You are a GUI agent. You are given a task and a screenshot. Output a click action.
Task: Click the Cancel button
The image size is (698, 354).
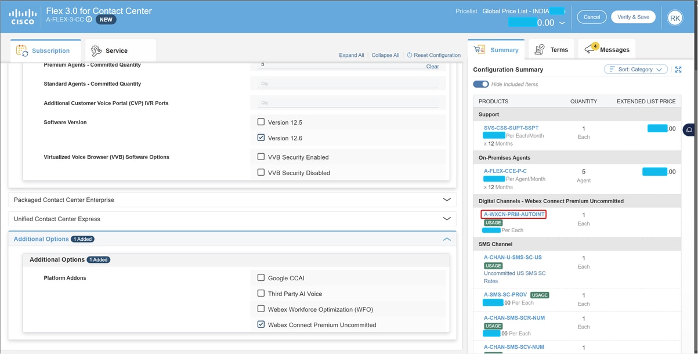(x=591, y=17)
